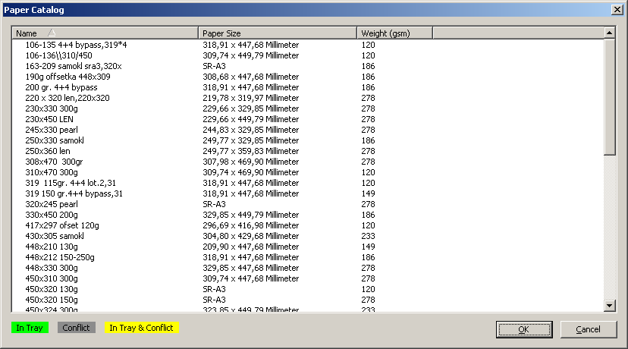Click the gray Conflict legend swatch
The height and width of the screenshot is (349, 628).
pos(76,328)
